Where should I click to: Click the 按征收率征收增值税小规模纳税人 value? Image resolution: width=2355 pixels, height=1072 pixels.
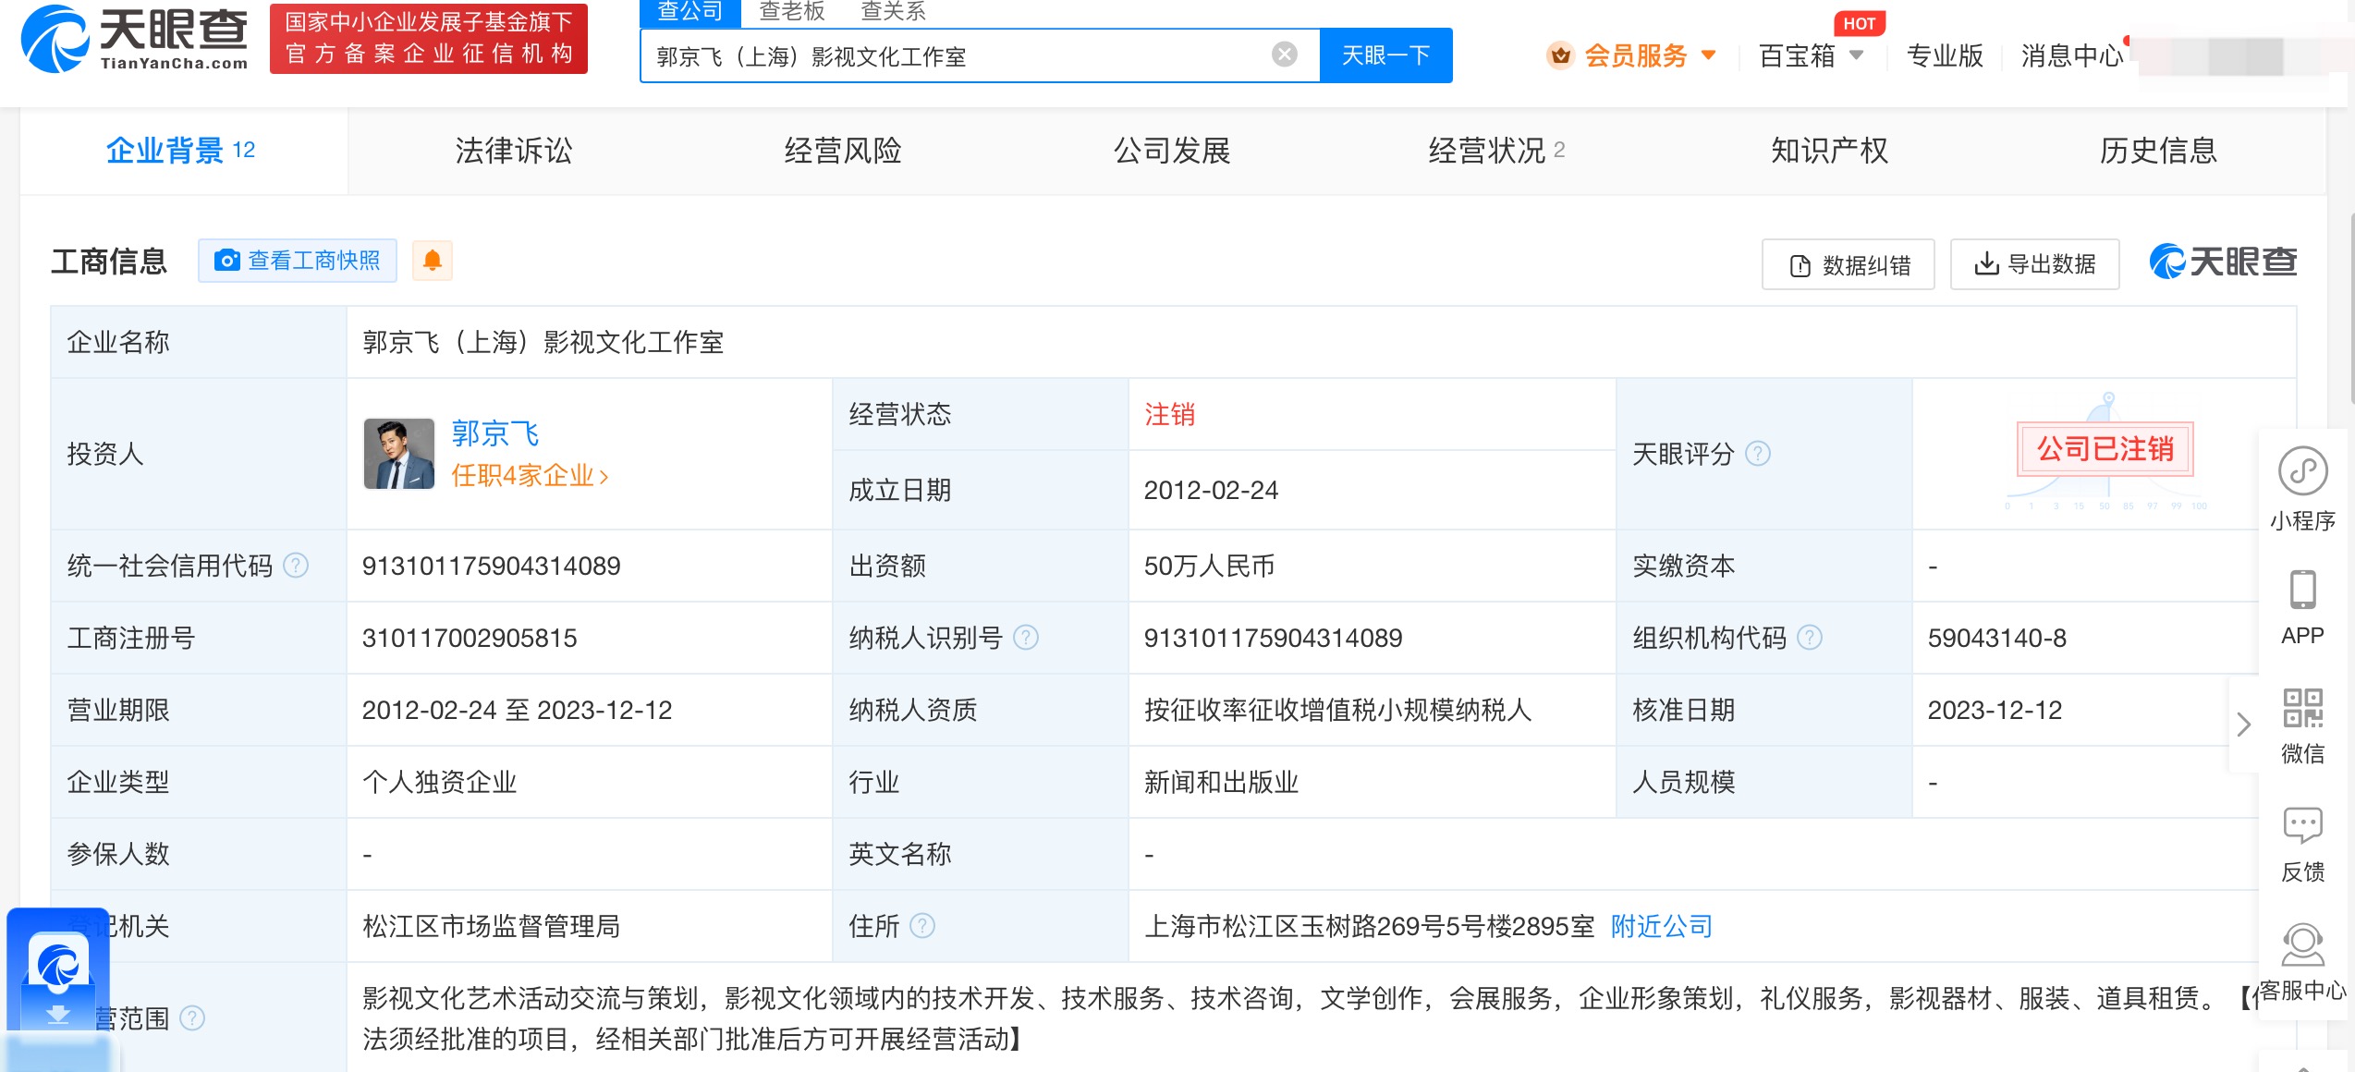[1338, 710]
